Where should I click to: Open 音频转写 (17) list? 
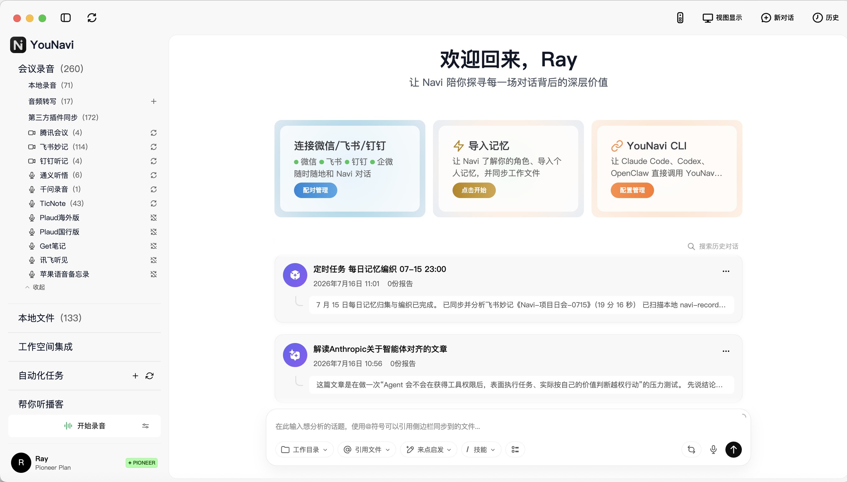51,101
